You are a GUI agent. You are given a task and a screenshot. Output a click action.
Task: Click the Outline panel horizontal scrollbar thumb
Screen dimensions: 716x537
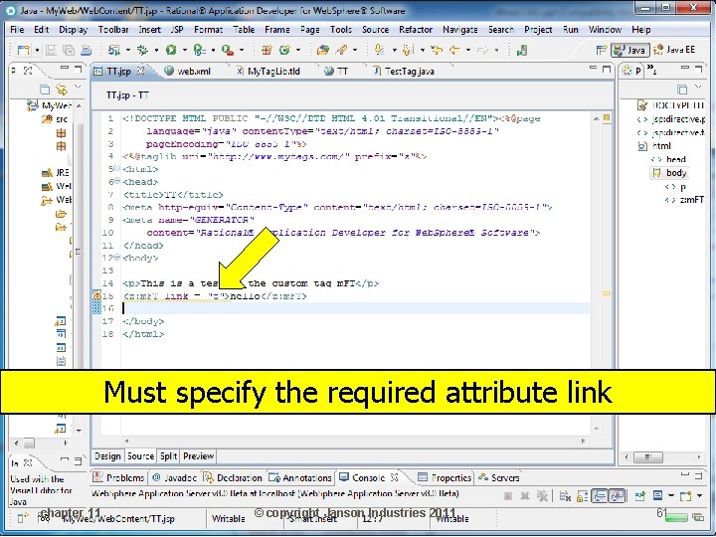(x=647, y=456)
